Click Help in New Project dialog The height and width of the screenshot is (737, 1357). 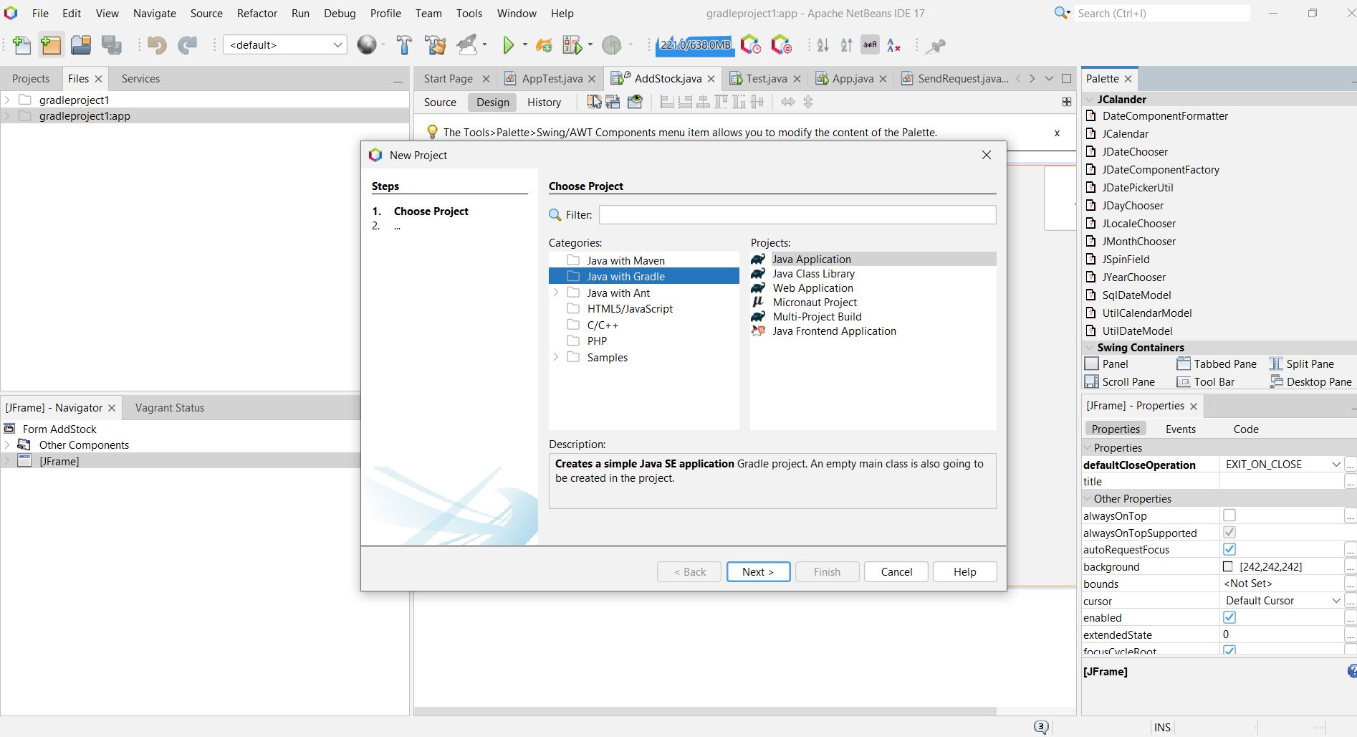(x=964, y=571)
